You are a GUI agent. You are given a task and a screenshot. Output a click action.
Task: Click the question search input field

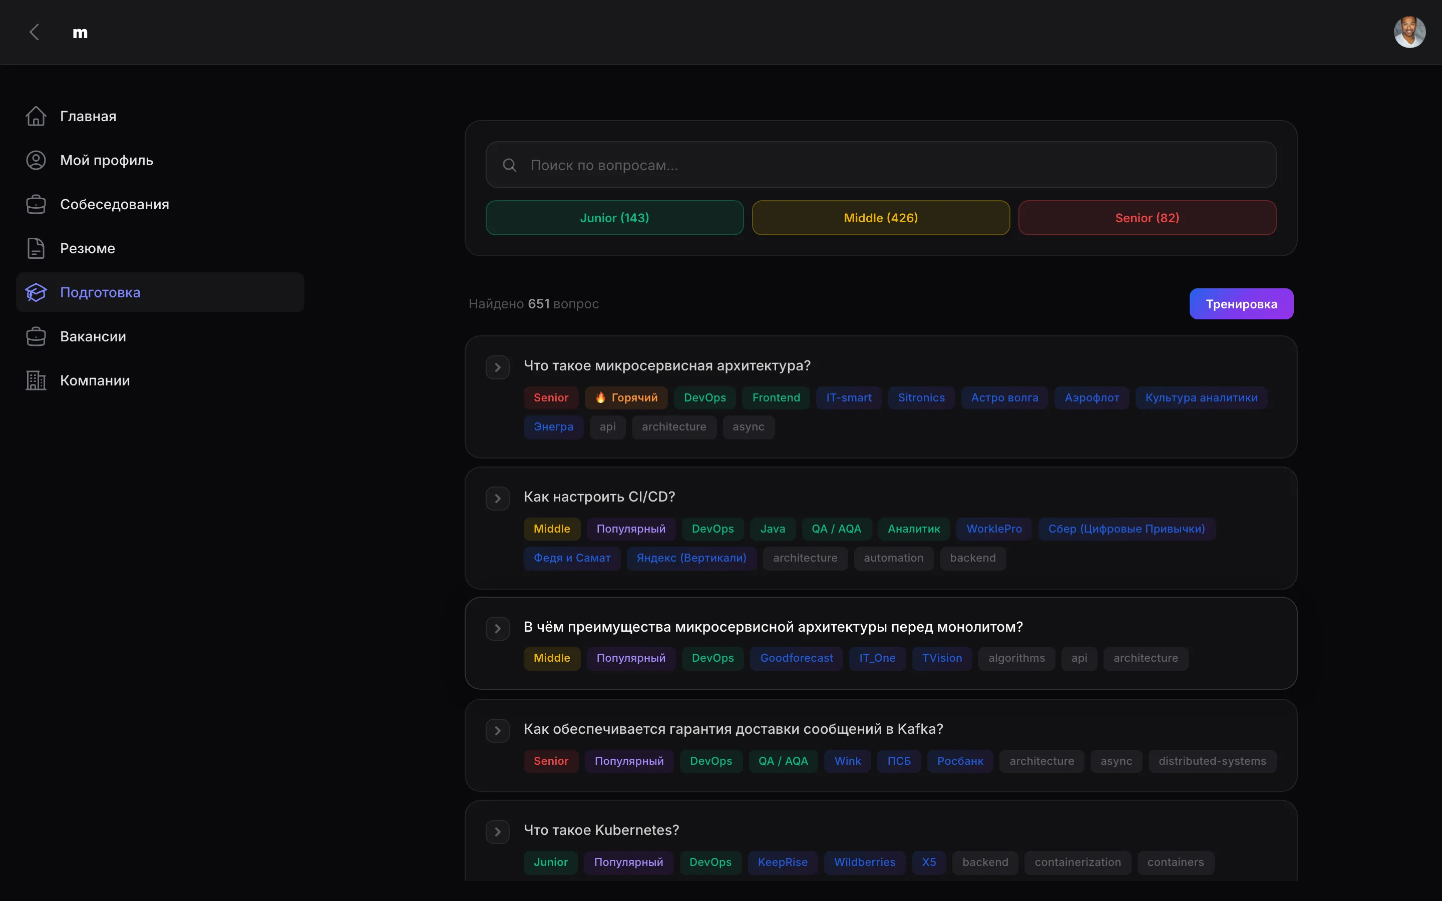[894, 165]
